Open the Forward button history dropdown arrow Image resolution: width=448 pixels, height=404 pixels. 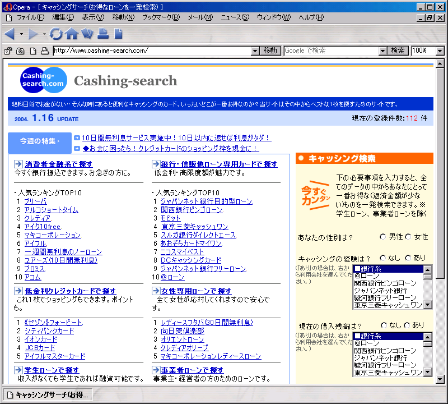coord(44,34)
